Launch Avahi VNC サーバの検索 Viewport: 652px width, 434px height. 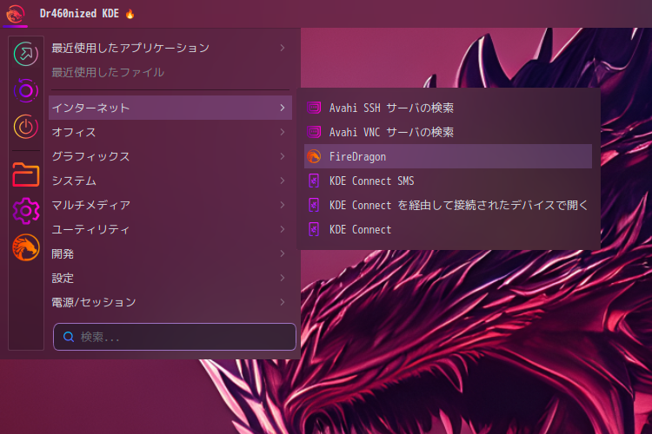point(448,132)
